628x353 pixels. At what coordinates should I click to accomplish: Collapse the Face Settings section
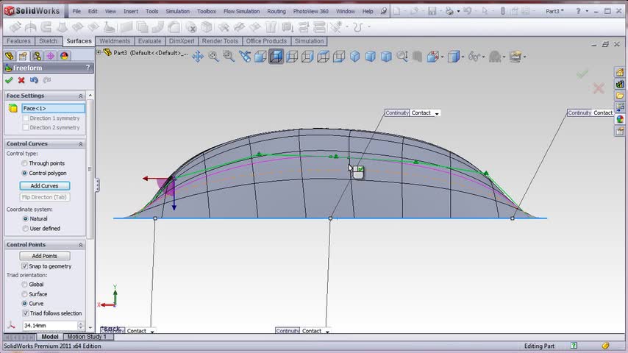[81, 96]
